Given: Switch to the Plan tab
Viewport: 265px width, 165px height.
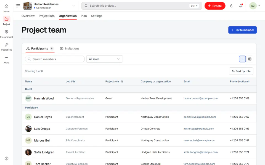Looking at the screenshot, I should (x=84, y=16).
